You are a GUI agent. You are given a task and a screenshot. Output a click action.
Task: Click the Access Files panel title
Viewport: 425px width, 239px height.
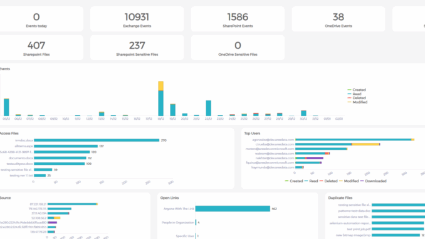click(x=9, y=134)
